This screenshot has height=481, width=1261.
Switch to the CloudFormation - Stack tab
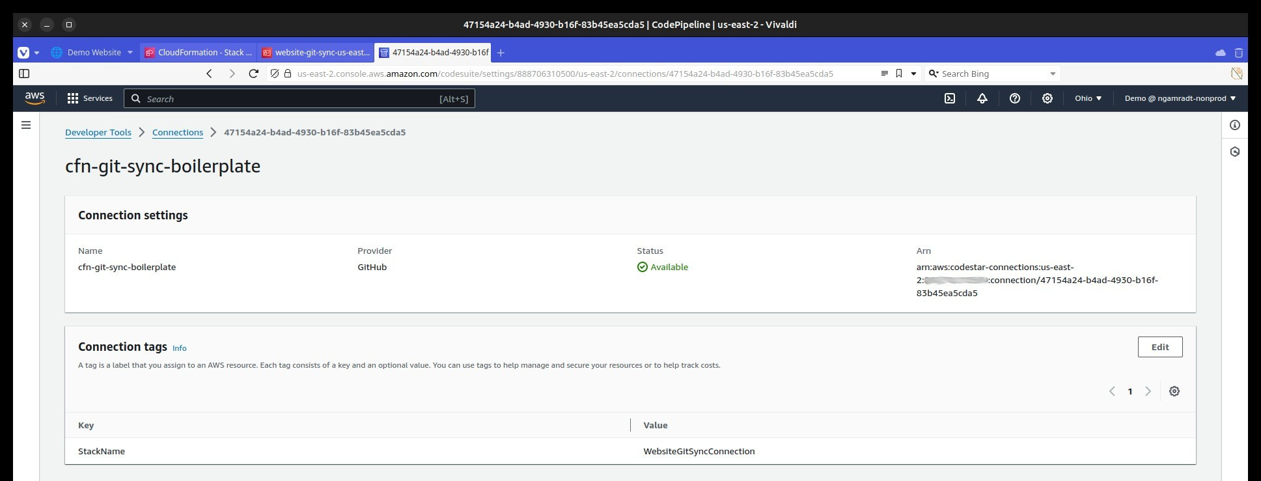point(198,53)
